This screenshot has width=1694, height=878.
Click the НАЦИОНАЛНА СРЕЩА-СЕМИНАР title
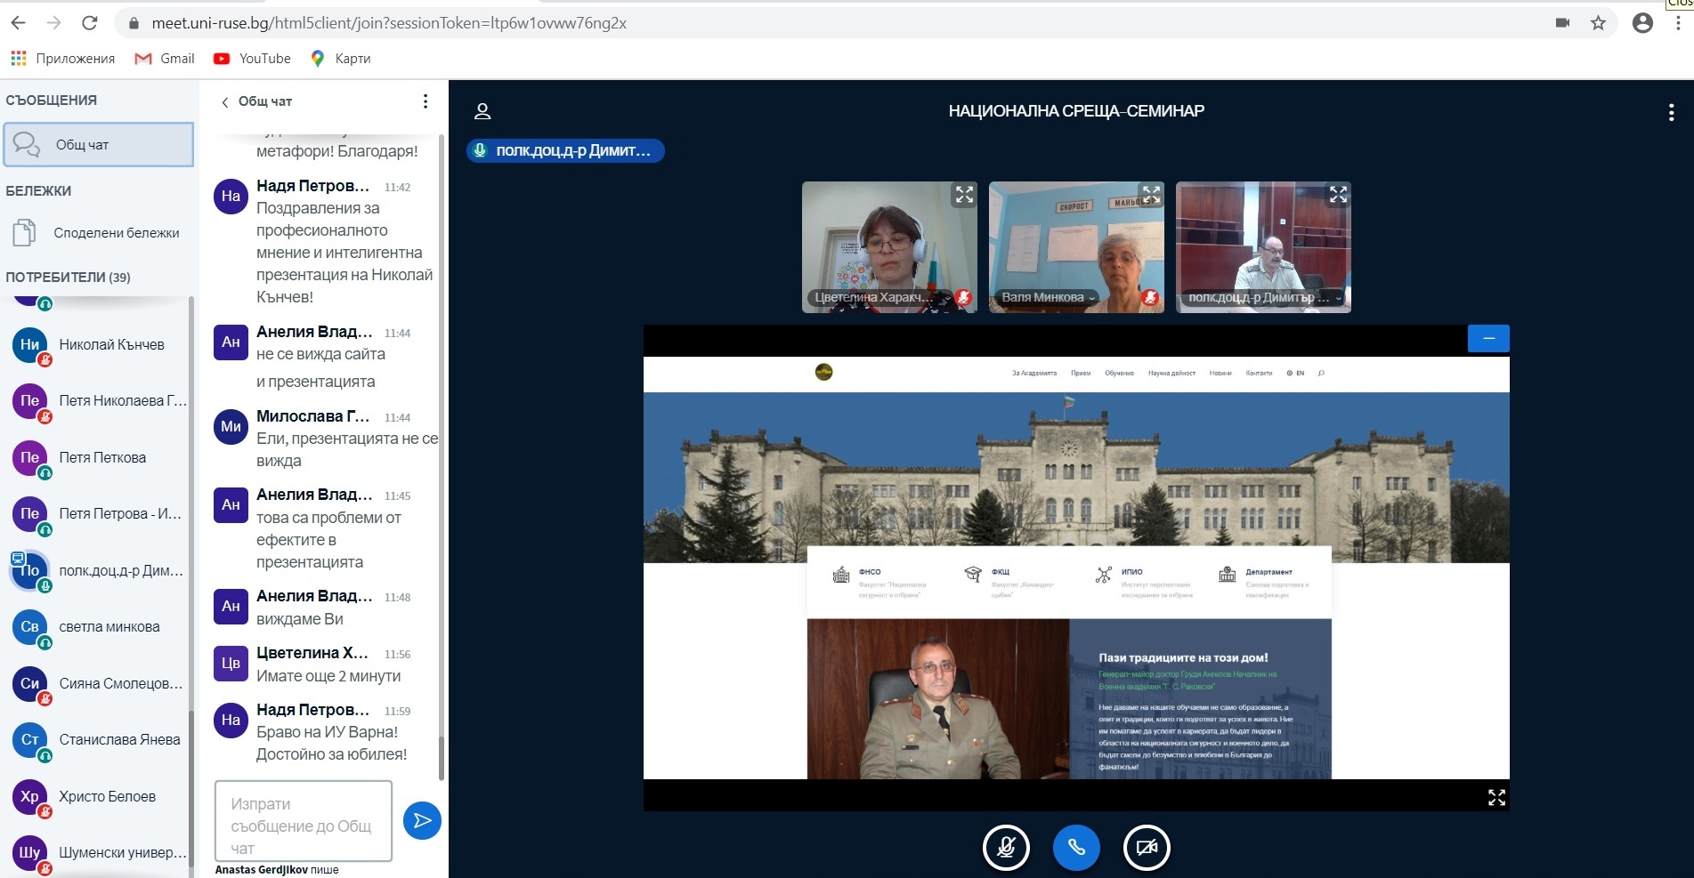point(1076,111)
